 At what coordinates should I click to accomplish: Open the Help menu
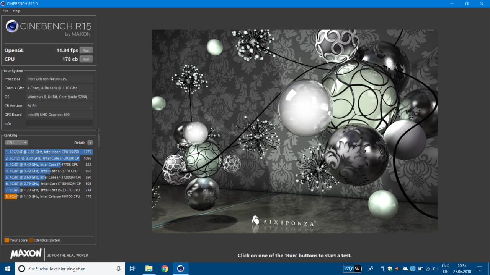[x=16, y=11]
